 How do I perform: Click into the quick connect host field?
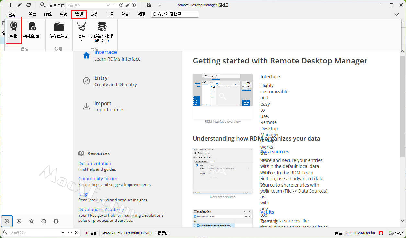(86, 5)
